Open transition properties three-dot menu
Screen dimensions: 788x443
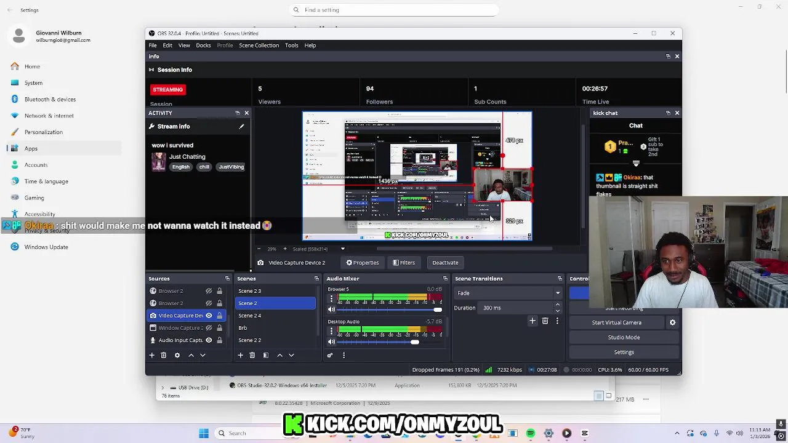[557, 321]
